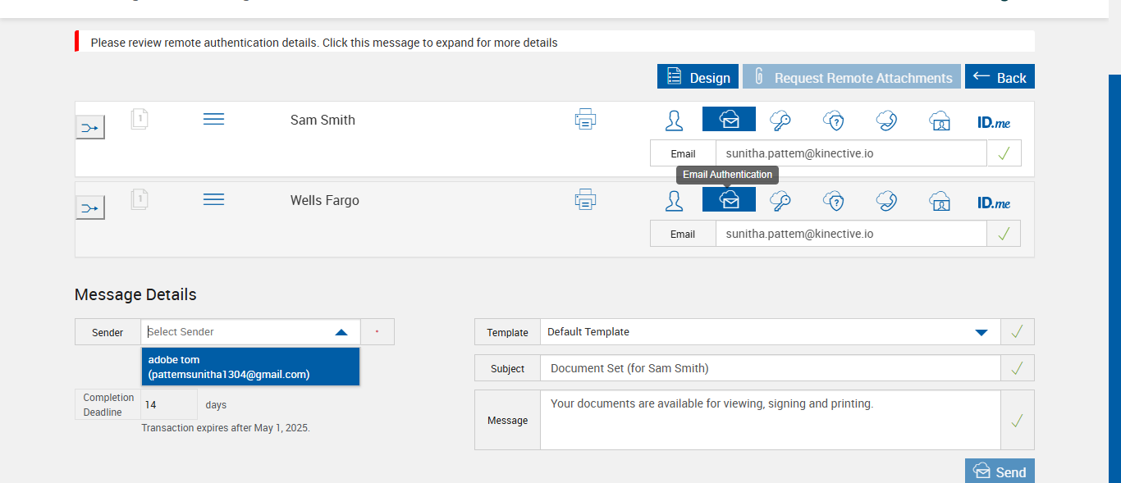1121x483 pixels.
Task: Click the Send button
Action: (1000, 472)
